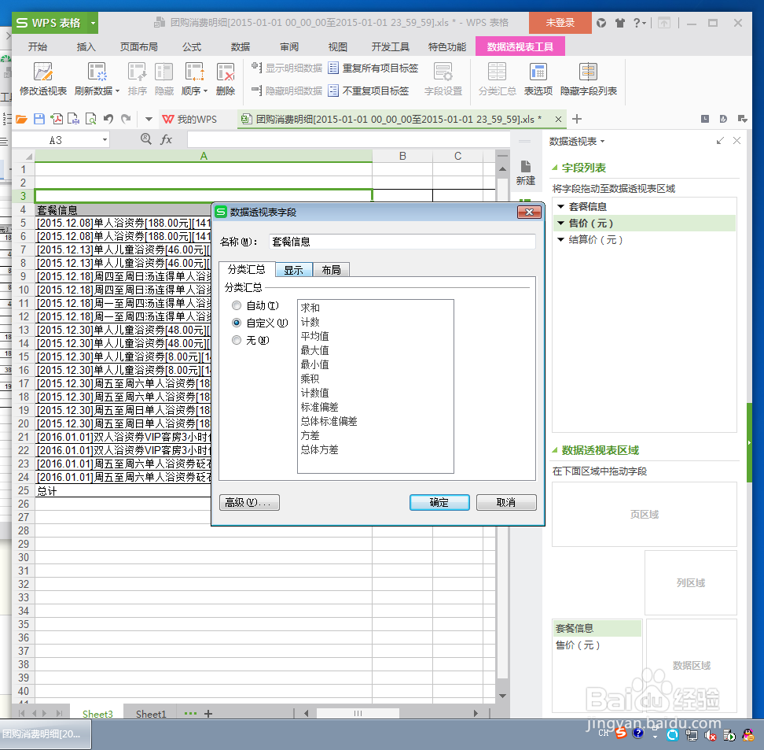The height and width of the screenshot is (750, 764).
Task: Click the Modify PivotTable icon (修改透视表)
Action: coord(43,72)
